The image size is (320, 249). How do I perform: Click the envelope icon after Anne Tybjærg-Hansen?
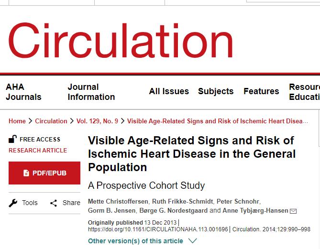(293, 211)
